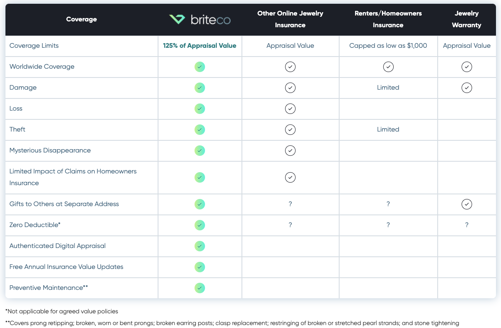Click BriteCo checkmark for Free Annual Value Updates
This screenshot has height=328, width=501.
(x=200, y=267)
